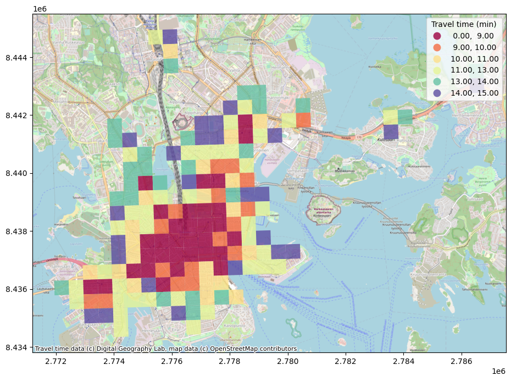Click the y-axis tick label 8.434
The height and width of the screenshot is (381, 511).
[17, 347]
